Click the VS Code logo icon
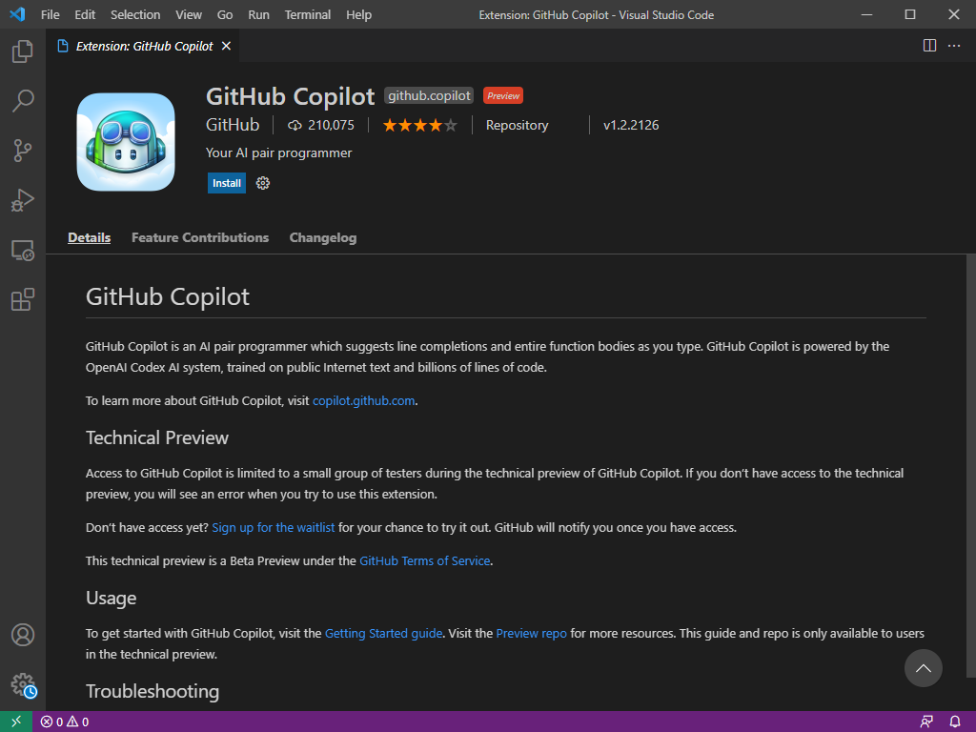This screenshot has height=732, width=976. pos(17,14)
